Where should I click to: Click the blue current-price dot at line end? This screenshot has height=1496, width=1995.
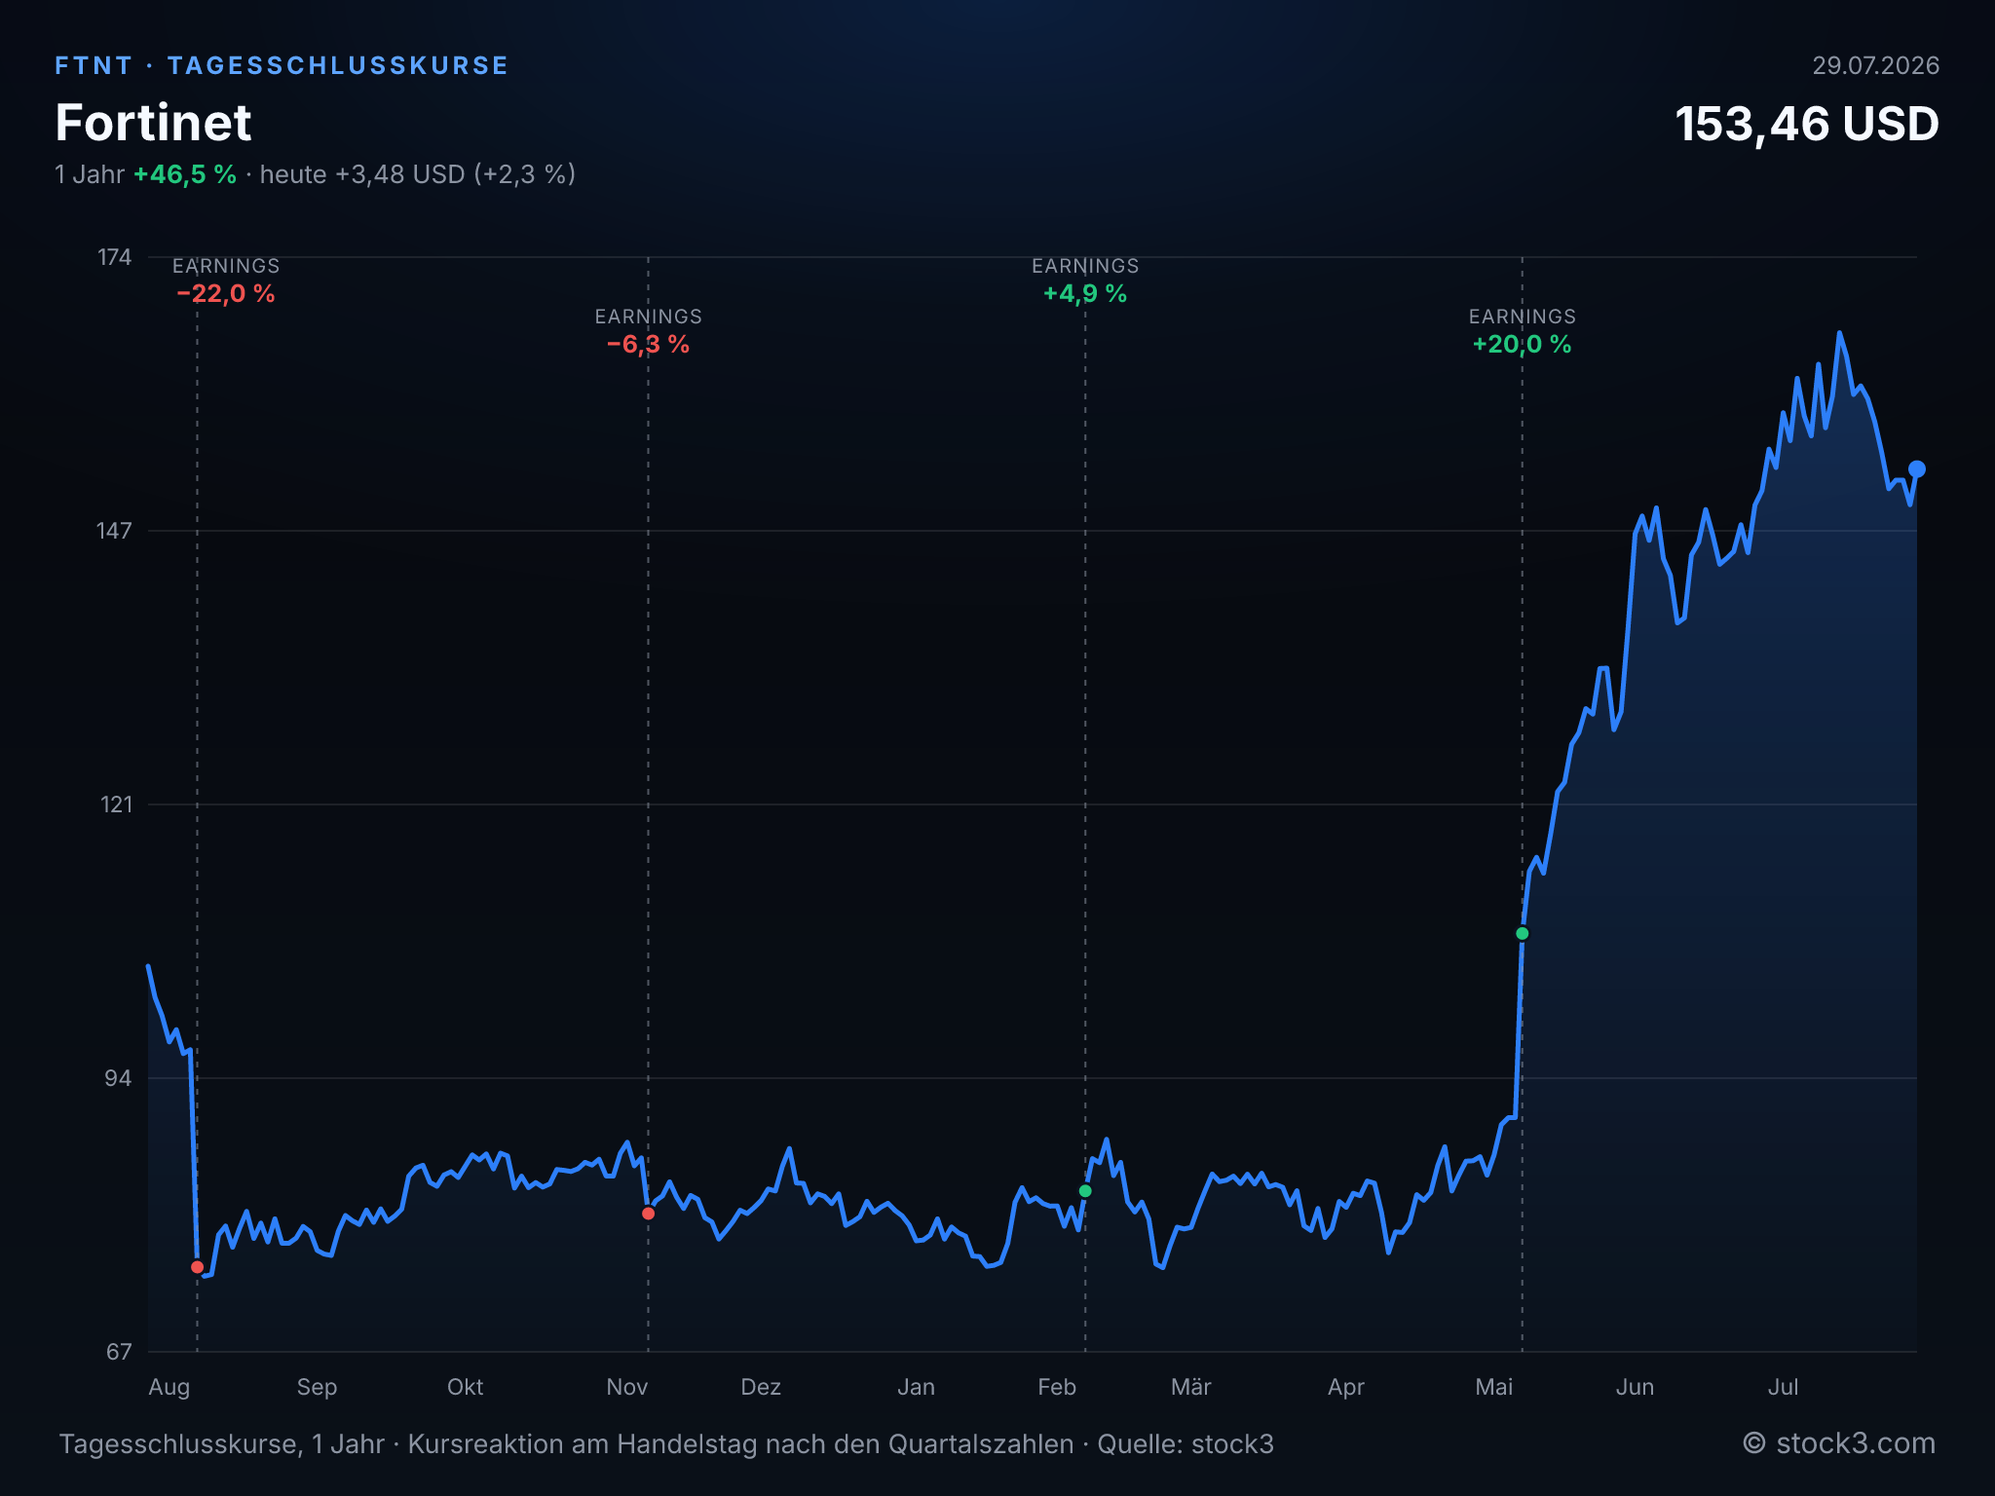coord(1916,469)
